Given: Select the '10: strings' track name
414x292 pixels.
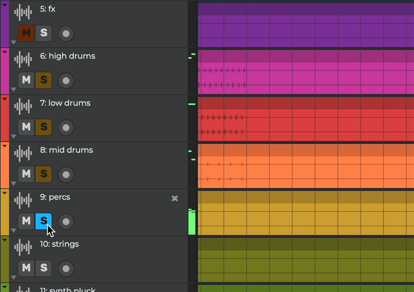Looking at the screenshot, I should click(x=59, y=244).
